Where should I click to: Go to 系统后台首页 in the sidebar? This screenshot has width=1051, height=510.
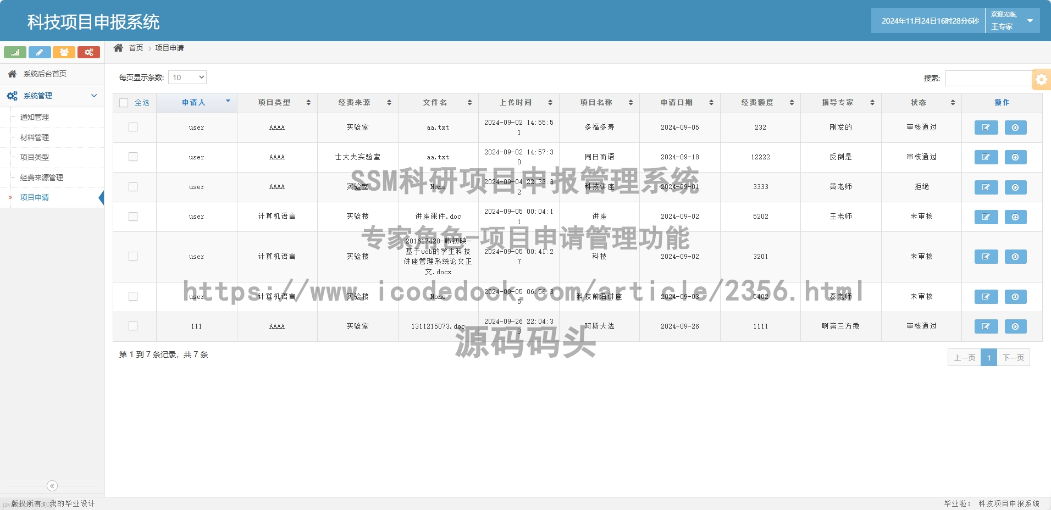(52, 74)
